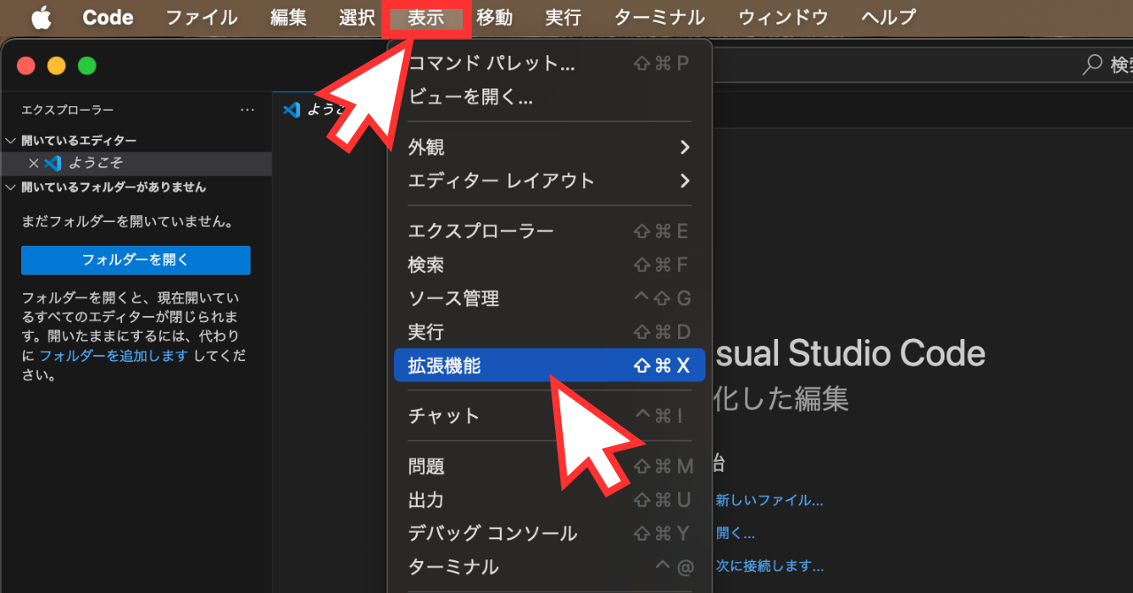This screenshot has width=1133, height=593.
Task: Click the フォルダーを開く button
Action: [135, 260]
